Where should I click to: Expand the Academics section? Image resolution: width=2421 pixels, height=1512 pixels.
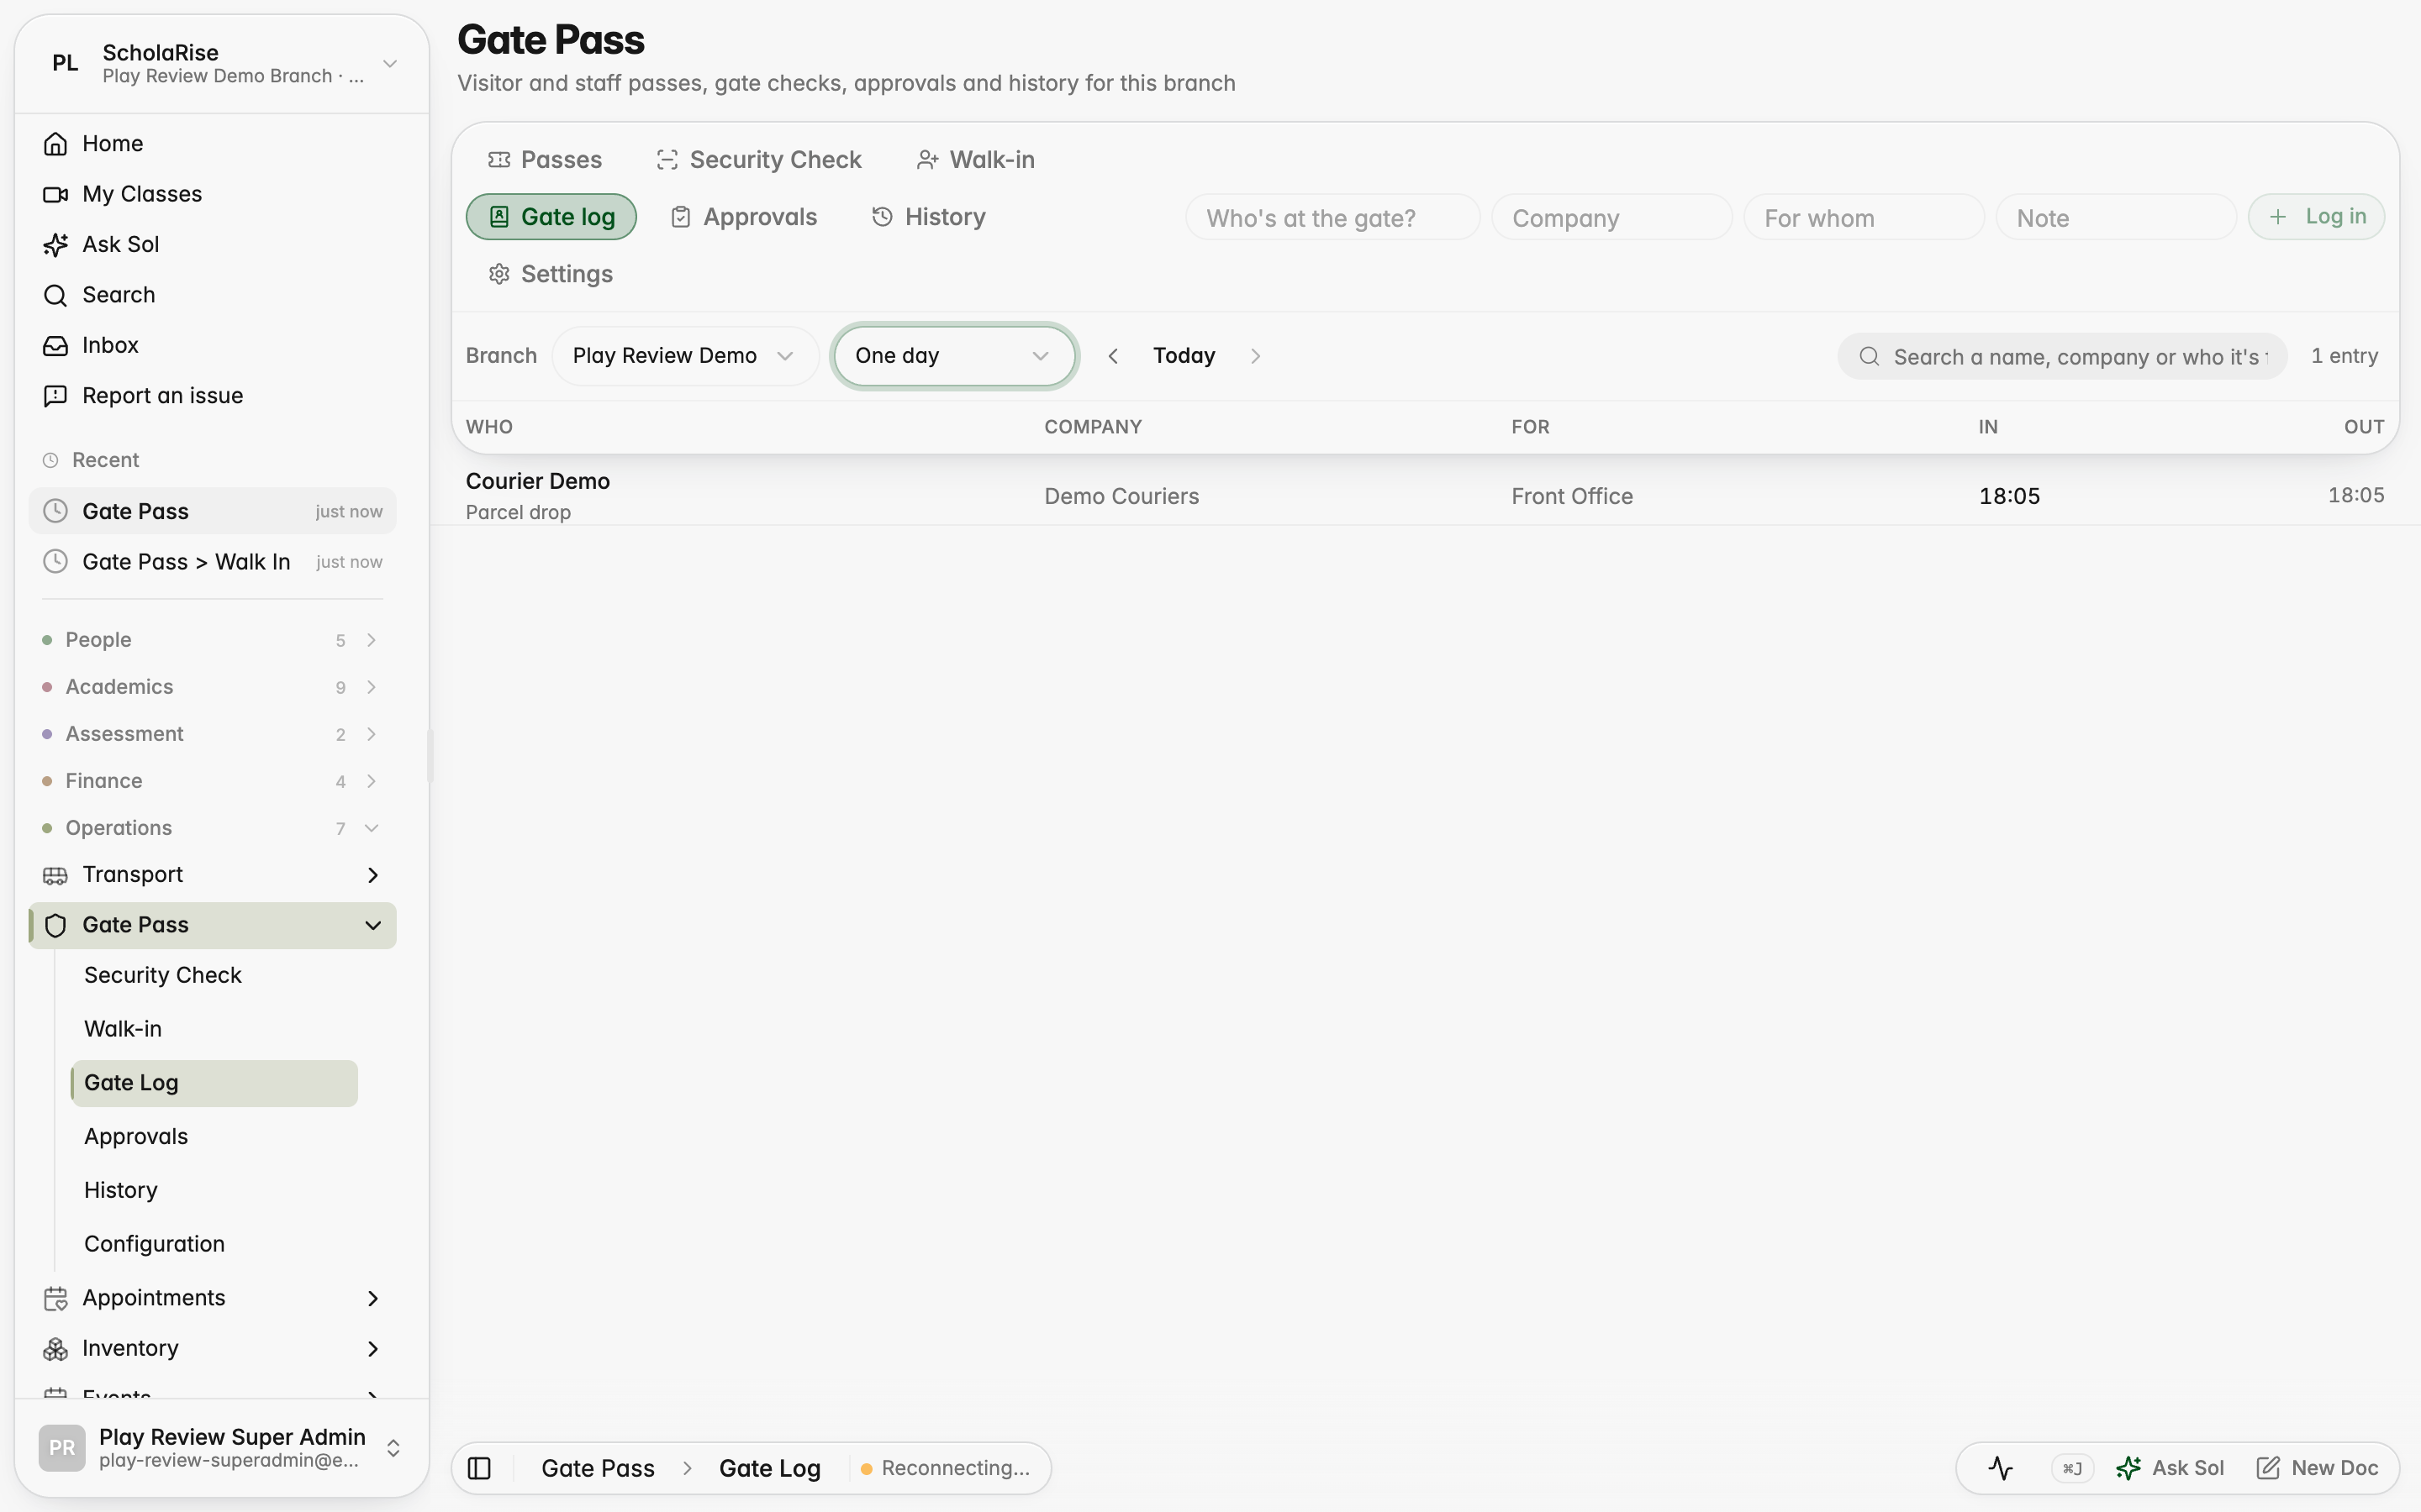(x=212, y=687)
